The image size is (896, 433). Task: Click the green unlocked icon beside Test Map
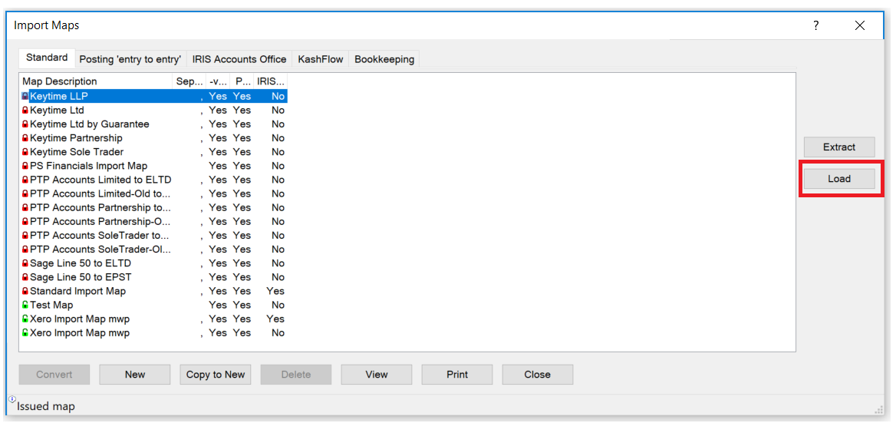[25, 305]
